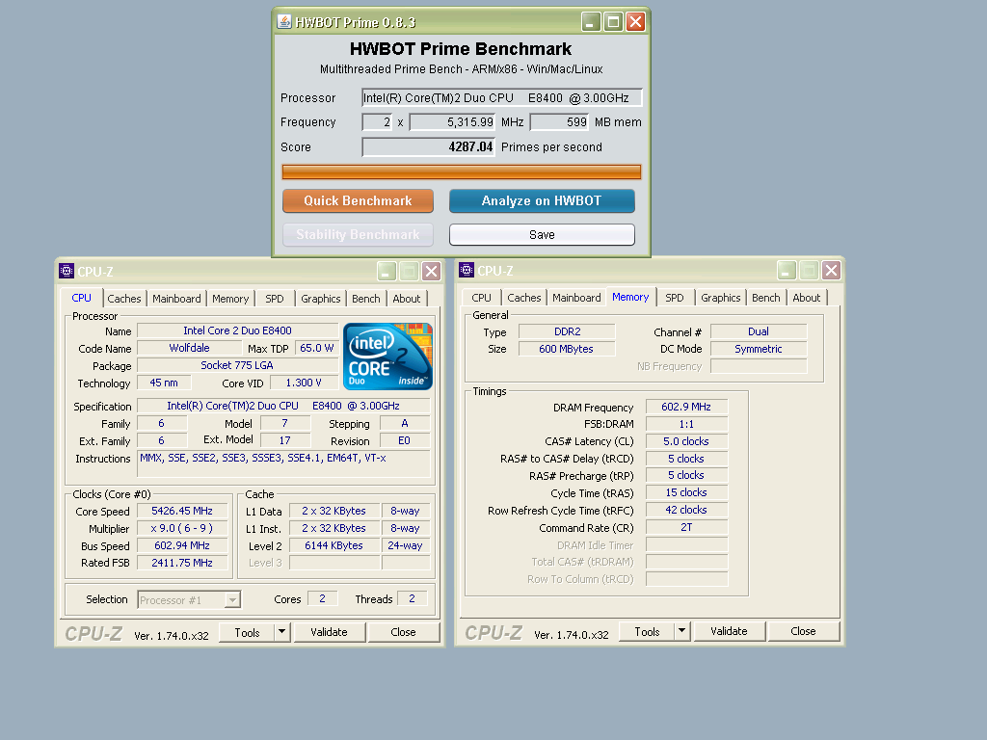Switch to Mainboard tab in right CPU-Z
This screenshot has width=987, height=740.
pyautogui.click(x=576, y=298)
